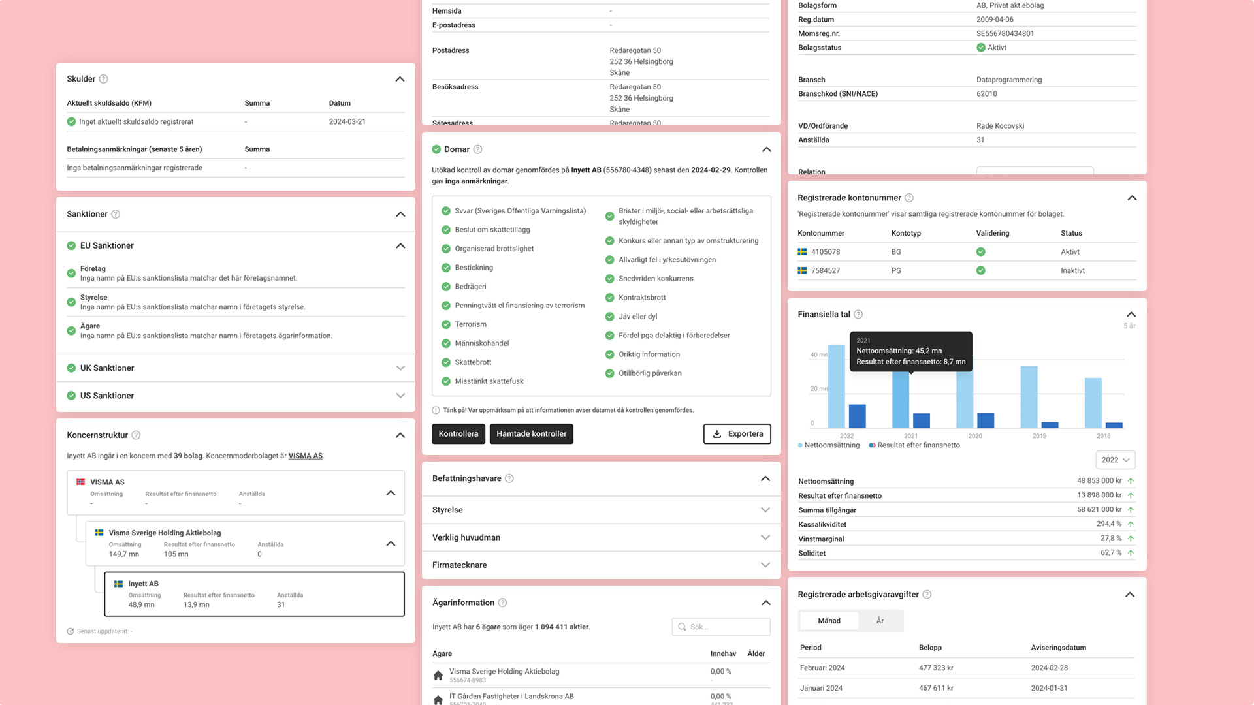Select the Inyett AB company card
The height and width of the screenshot is (705, 1254).
[254, 594]
